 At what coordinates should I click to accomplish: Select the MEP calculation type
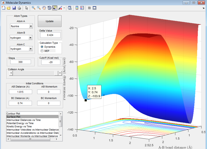click(42, 51)
